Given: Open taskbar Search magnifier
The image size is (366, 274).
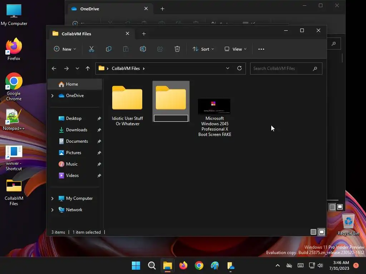Looking at the screenshot, I should (152, 265).
